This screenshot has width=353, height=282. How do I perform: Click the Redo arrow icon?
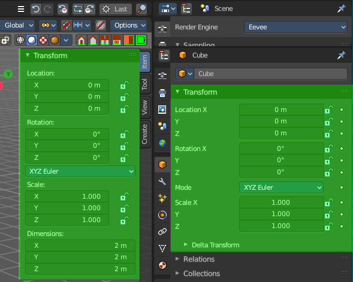[48, 9]
